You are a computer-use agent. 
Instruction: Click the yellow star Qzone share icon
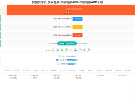coord(71,50)
